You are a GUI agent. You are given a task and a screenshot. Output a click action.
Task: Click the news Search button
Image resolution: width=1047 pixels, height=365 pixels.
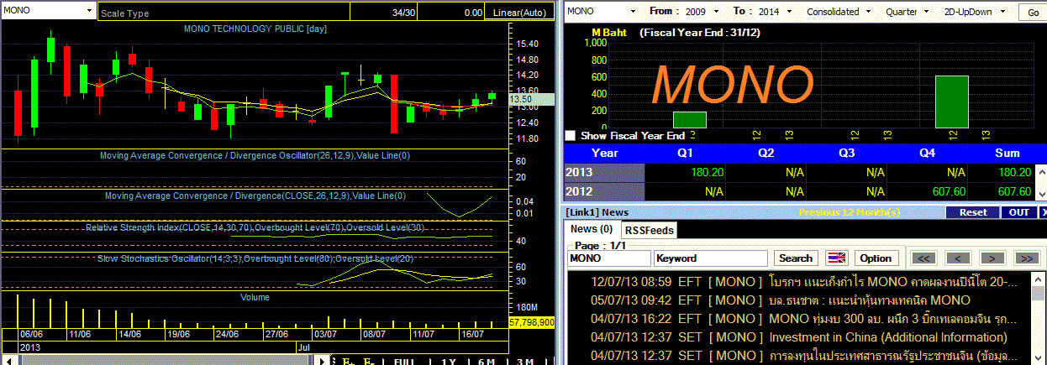795,258
